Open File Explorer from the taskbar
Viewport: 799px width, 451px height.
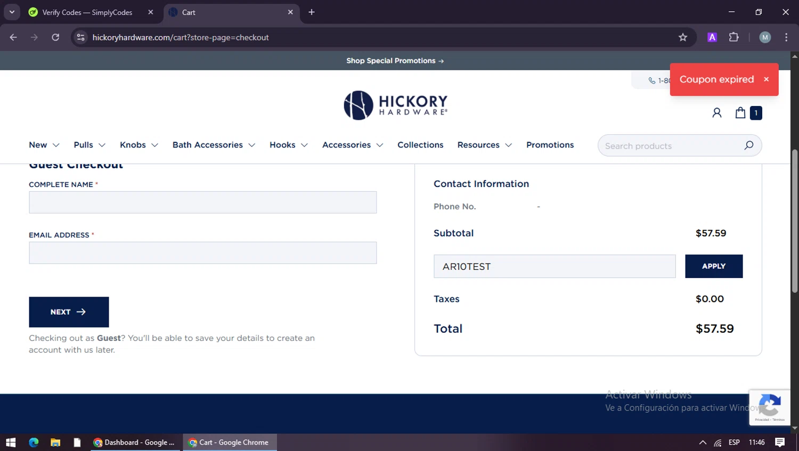pyautogui.click(x=55, y=442)
